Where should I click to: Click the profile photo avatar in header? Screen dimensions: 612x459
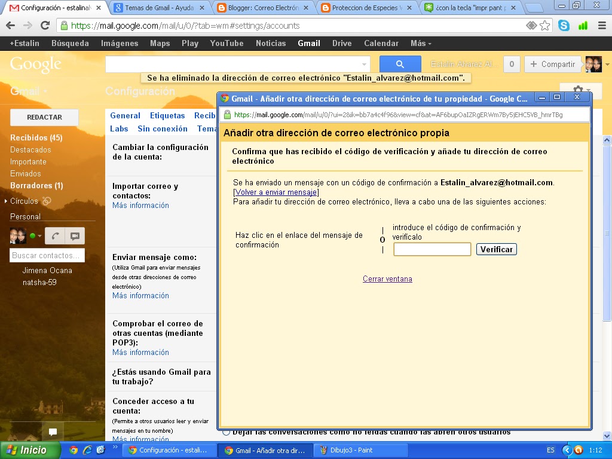593,65
